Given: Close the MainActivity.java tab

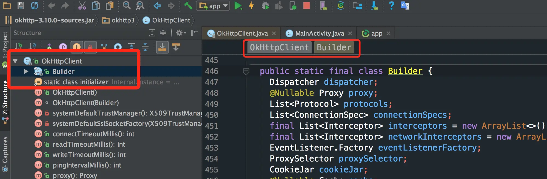Looking at the screenshot, I should coord(350,33).
